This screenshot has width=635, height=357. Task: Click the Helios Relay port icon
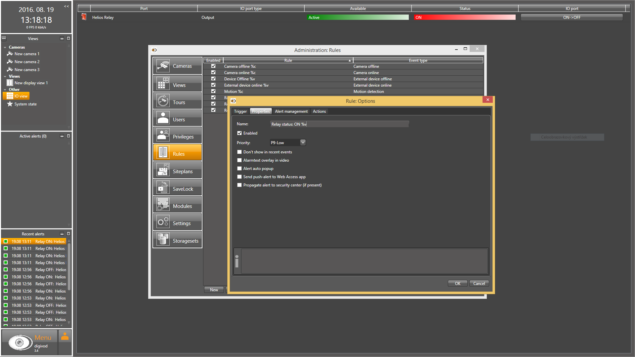point(84,17)
